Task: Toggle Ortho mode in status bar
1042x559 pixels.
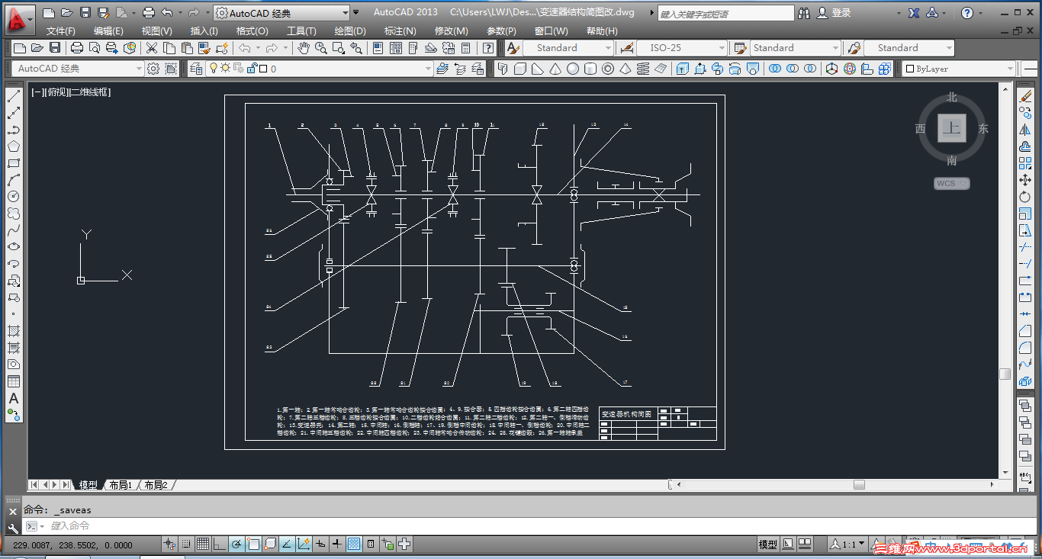Action: click(x=220, y=544)
